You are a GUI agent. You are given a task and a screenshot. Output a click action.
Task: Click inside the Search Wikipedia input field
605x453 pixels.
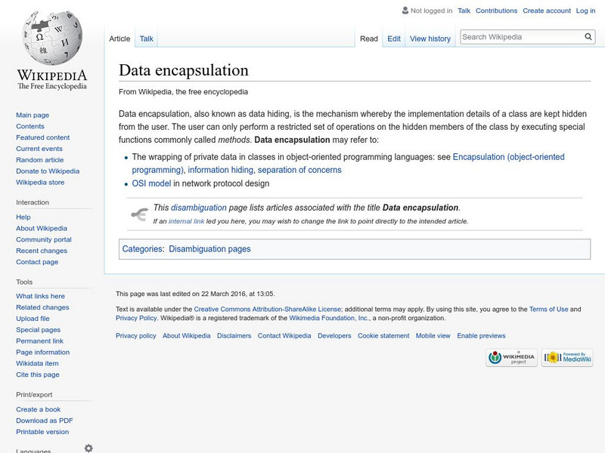[x=514, y=35]
